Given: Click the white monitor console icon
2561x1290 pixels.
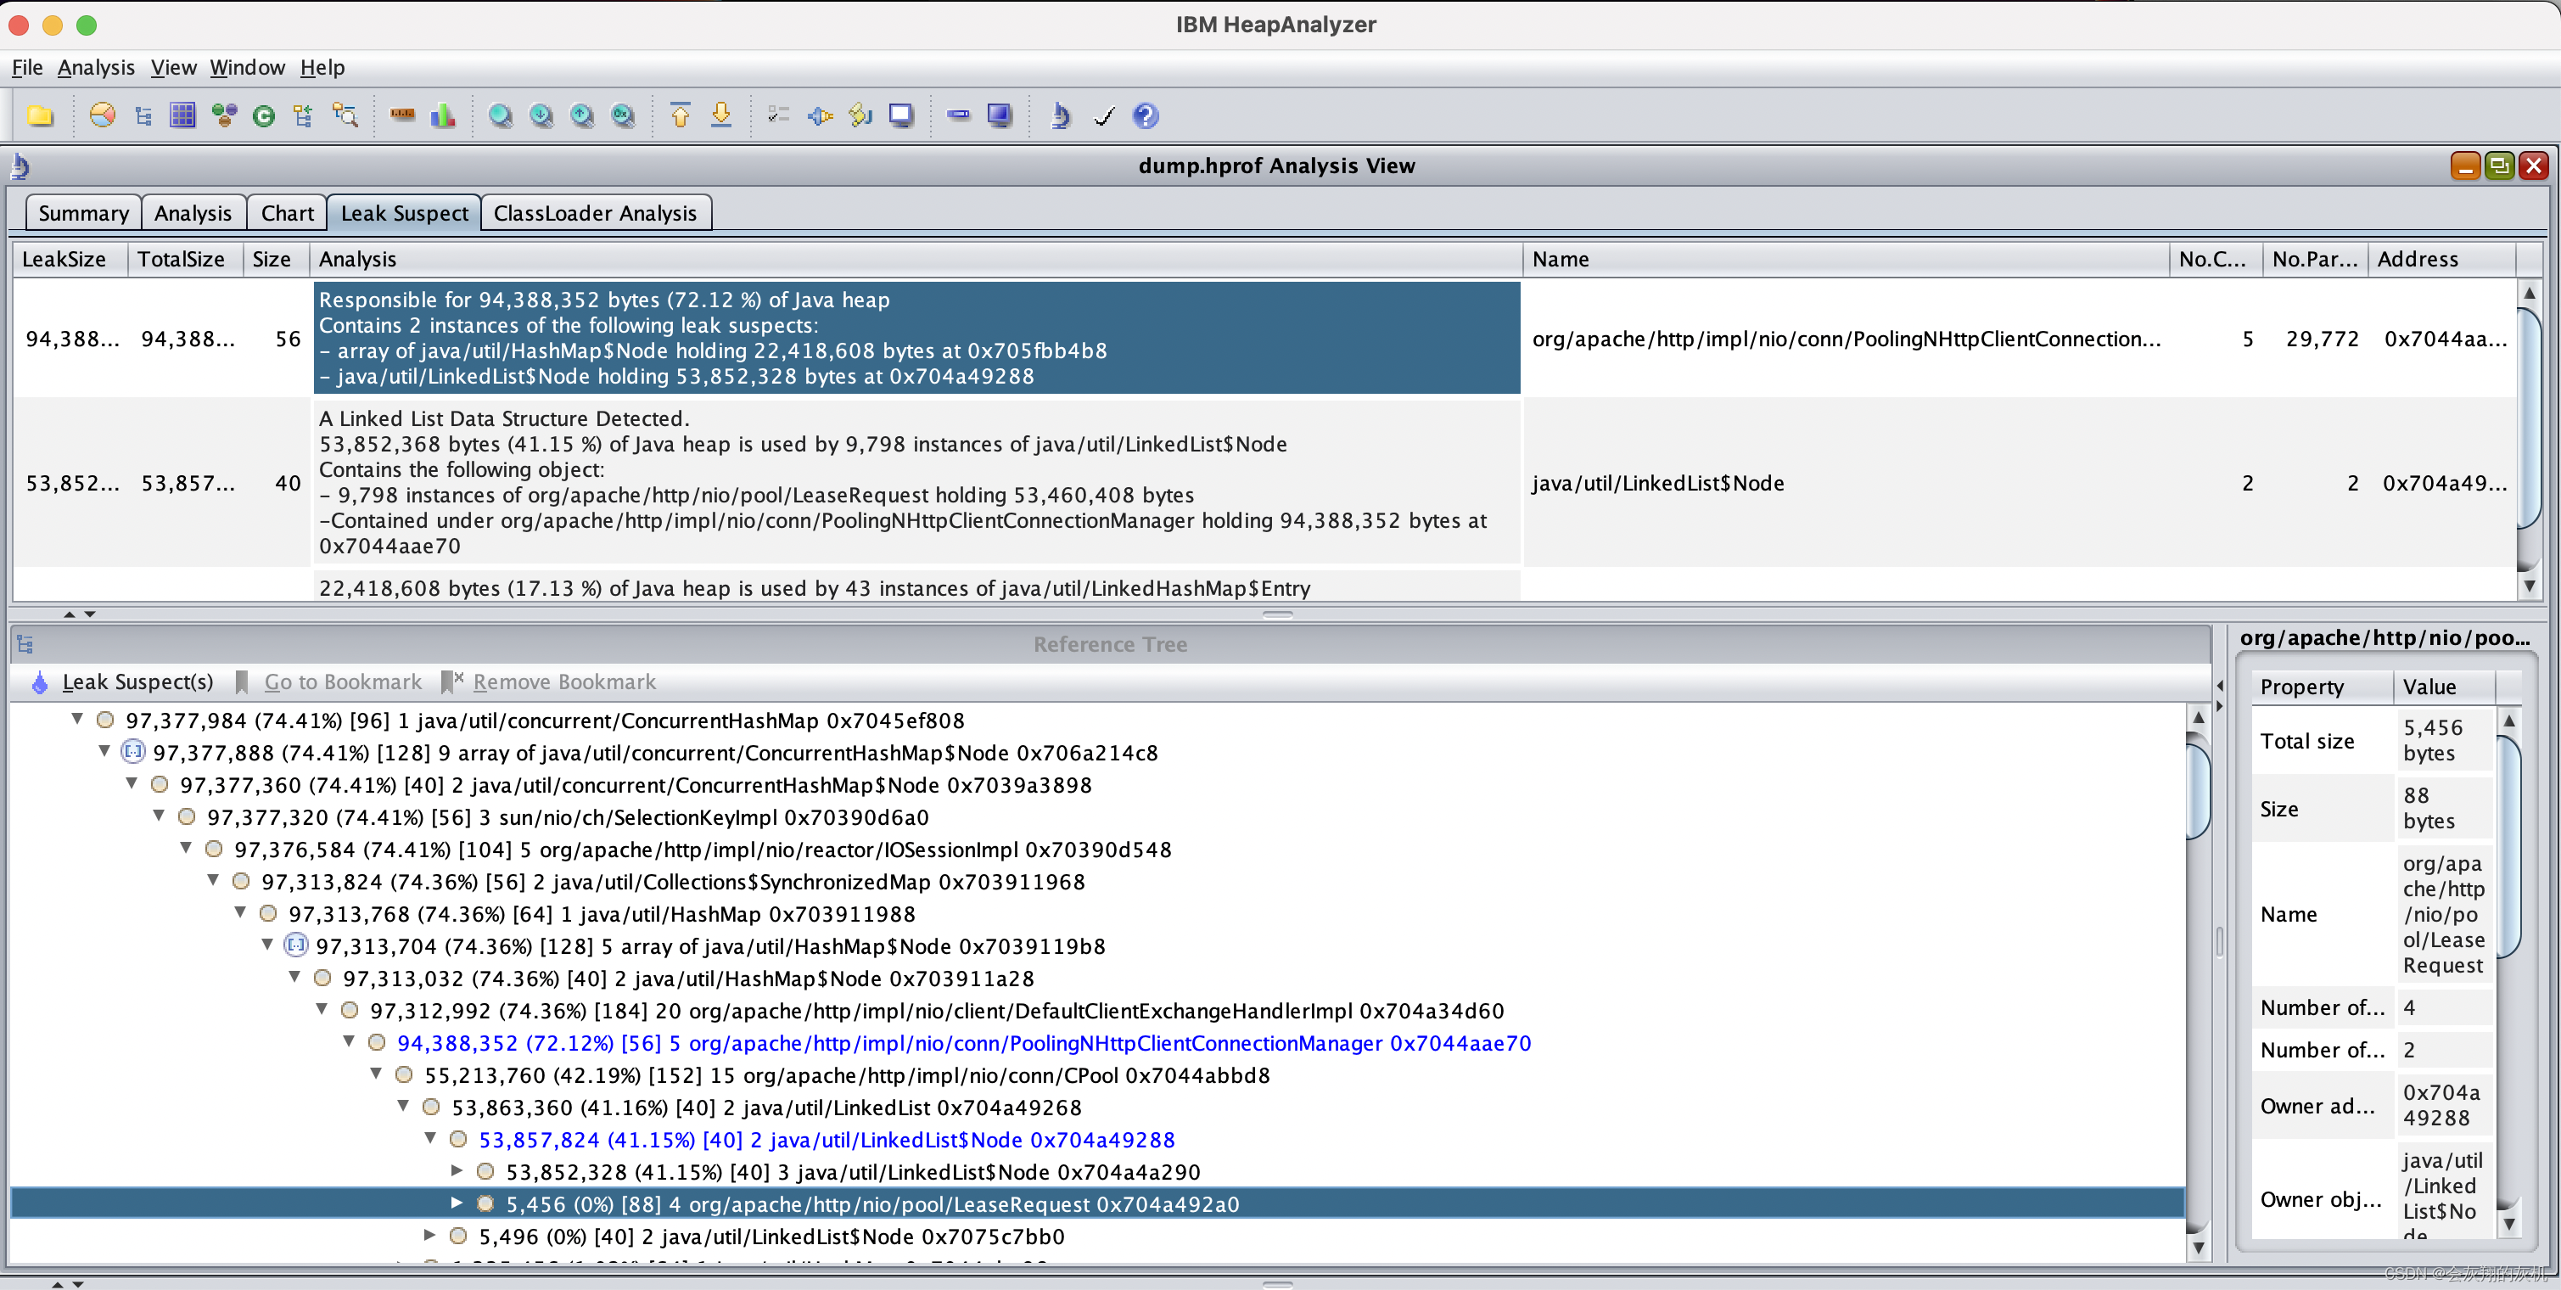Looking at the screenshot, I should [x=900, y=115].
